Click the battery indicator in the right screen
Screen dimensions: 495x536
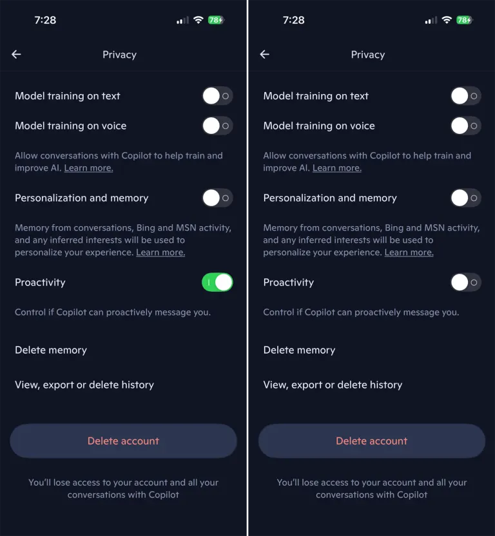tap(464, 20)
